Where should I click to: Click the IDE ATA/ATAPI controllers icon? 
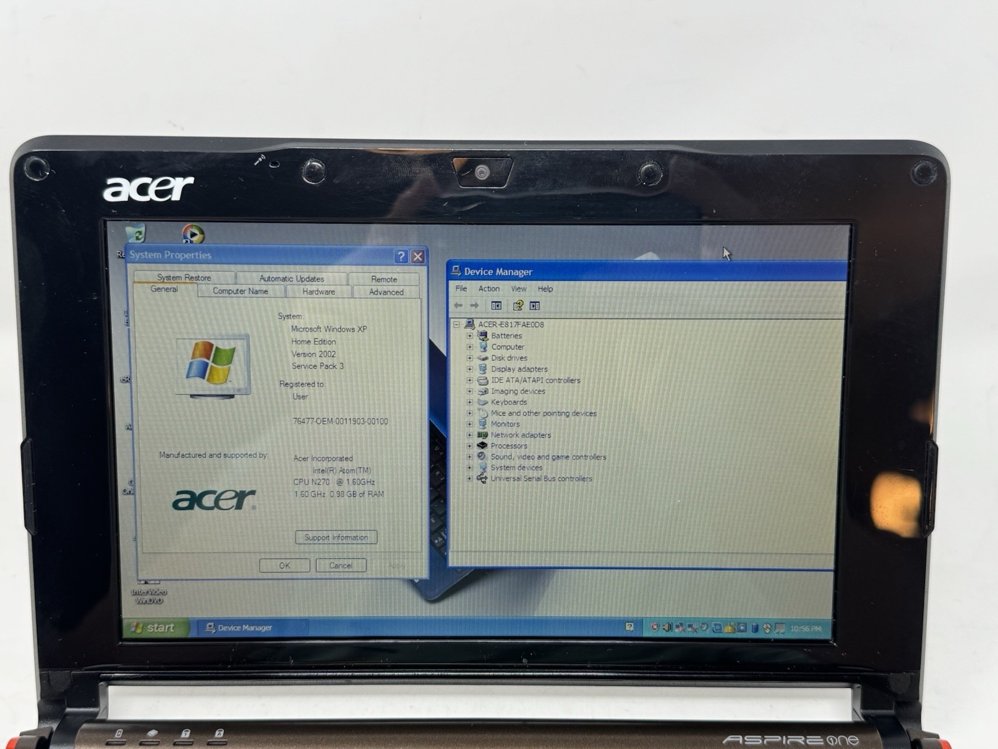tap(482, 380)
